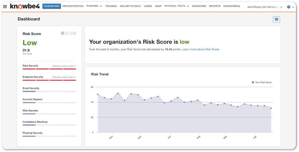Click Email Security category label

pos(31,88)
